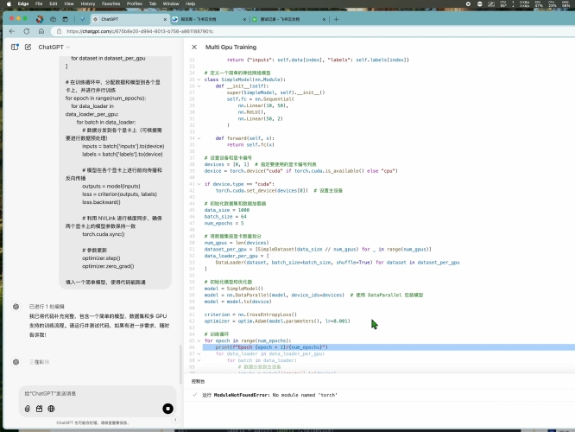Viewport: 575px width, 432px height.
Task: Collapse the forward method fold arrow line 34
Action: [199, 138]
